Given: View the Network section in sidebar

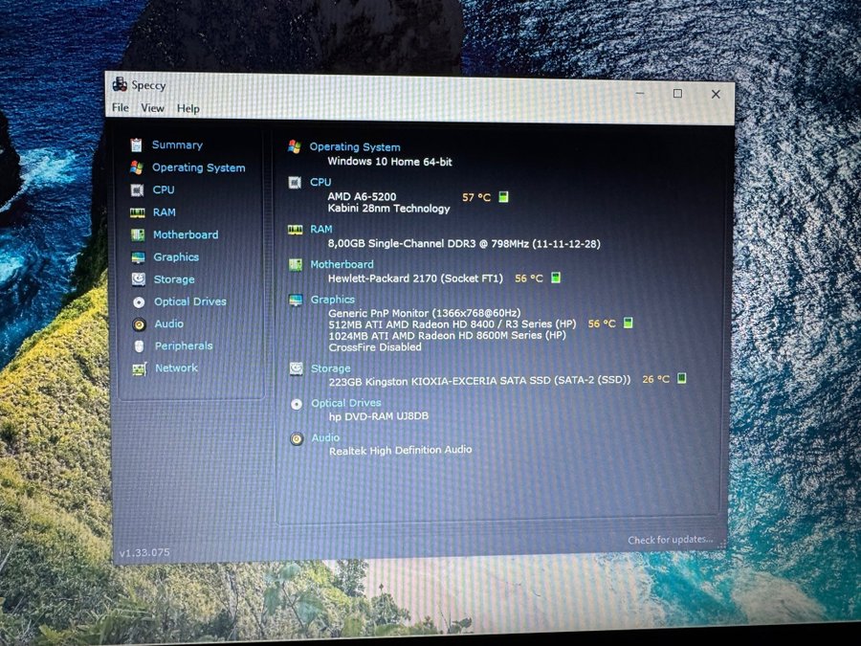Looking at the screenshot, I should tap(176, 368).
